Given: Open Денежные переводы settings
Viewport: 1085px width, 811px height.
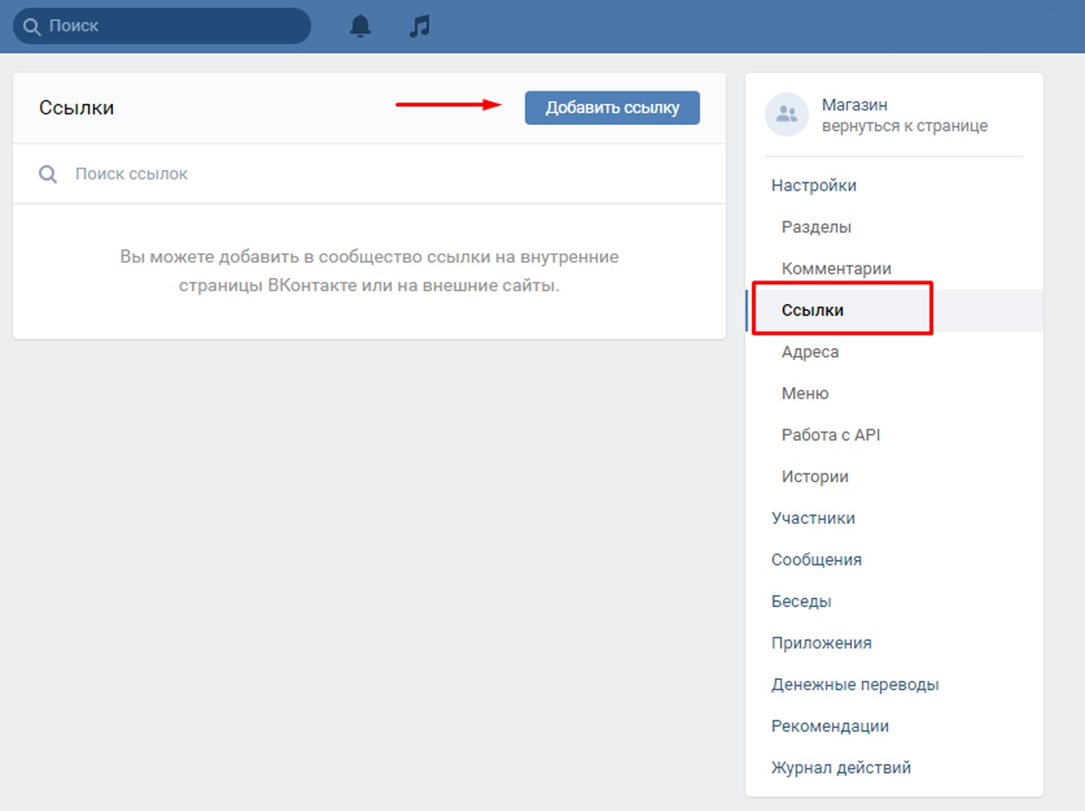Looking at the screenshot, I should [855, 684].
